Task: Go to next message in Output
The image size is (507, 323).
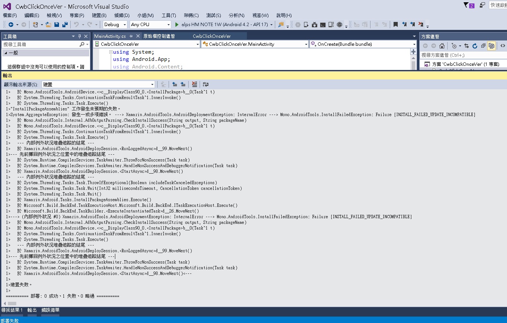Action: [183, 84]
